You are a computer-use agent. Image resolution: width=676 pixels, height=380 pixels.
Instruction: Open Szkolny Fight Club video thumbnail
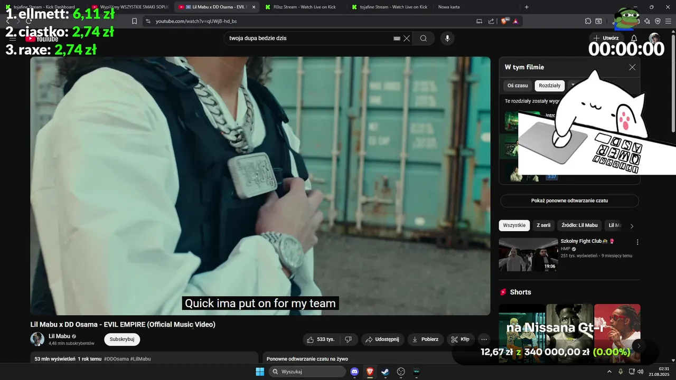click(x=528, y=254)
